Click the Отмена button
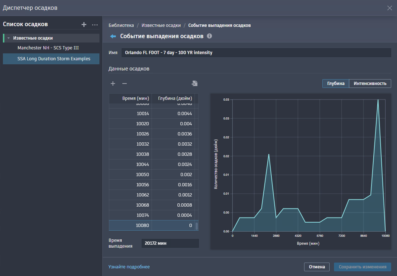Image resolution: width=397 pixels, height=276 pixels. pos(317,267)
